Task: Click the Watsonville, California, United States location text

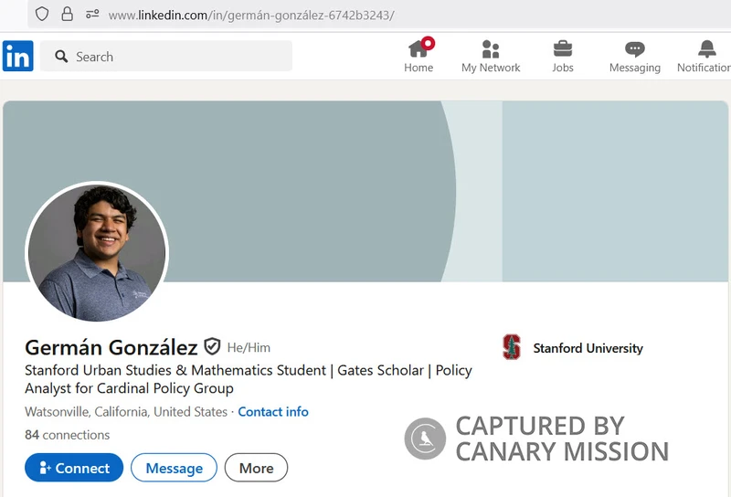Action: 126,412
